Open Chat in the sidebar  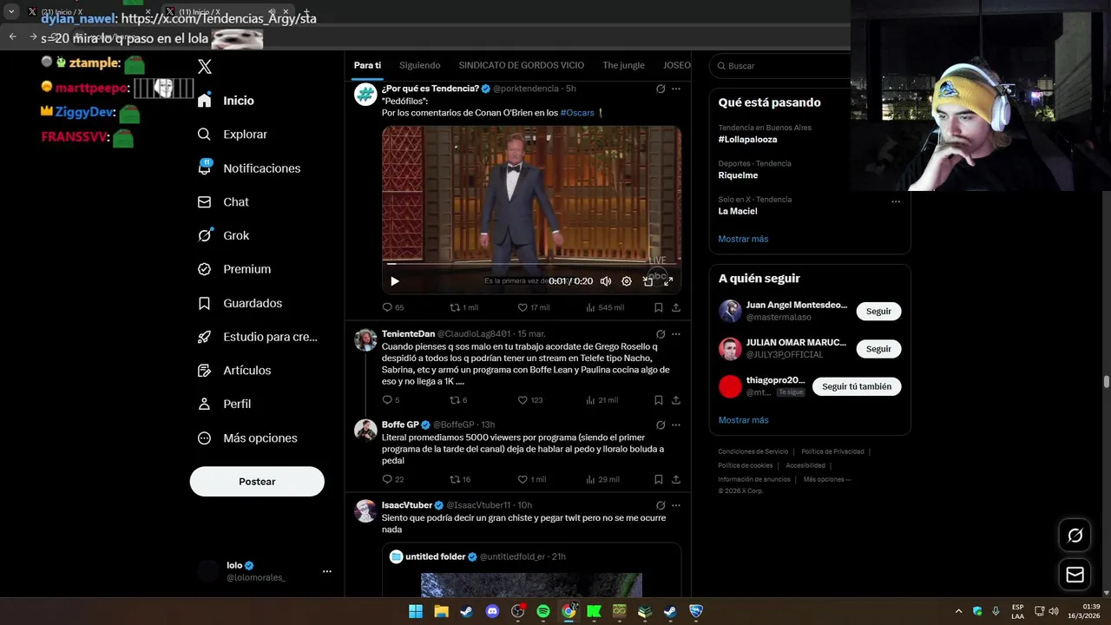point(222,202)
